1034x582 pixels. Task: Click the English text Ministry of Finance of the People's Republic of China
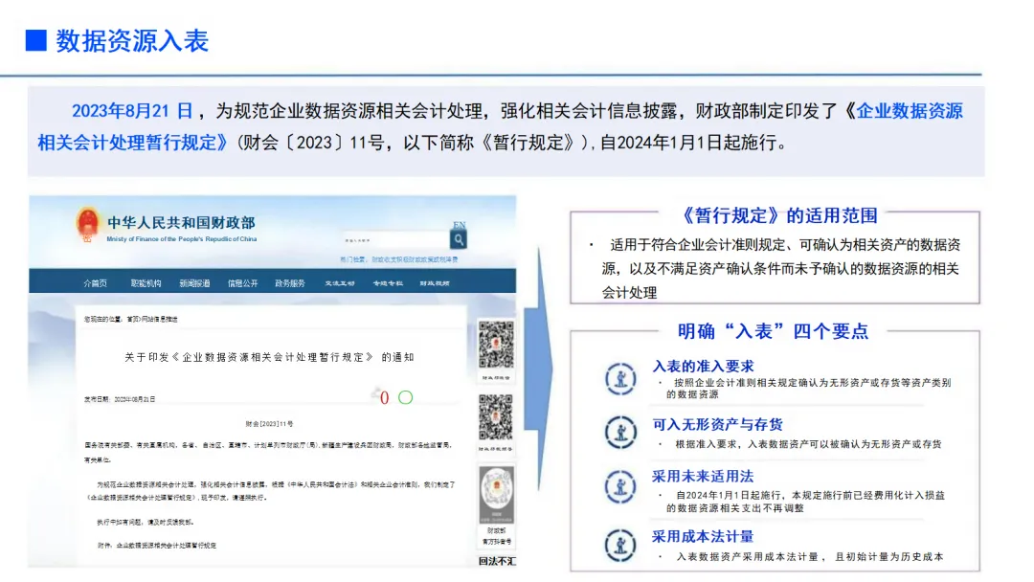coord(181,239)
